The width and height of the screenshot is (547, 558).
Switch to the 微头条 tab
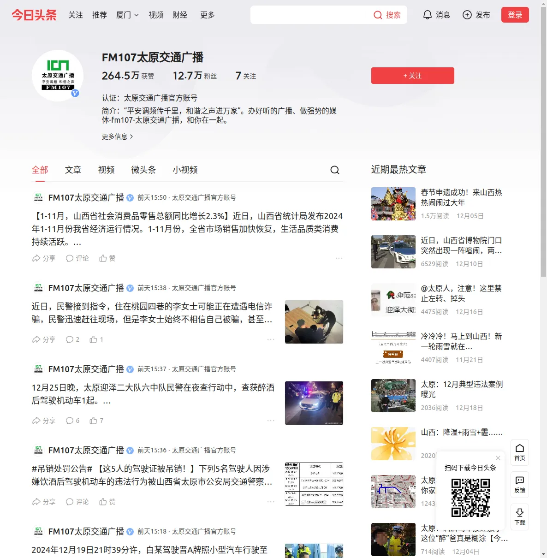pos(143,170)
